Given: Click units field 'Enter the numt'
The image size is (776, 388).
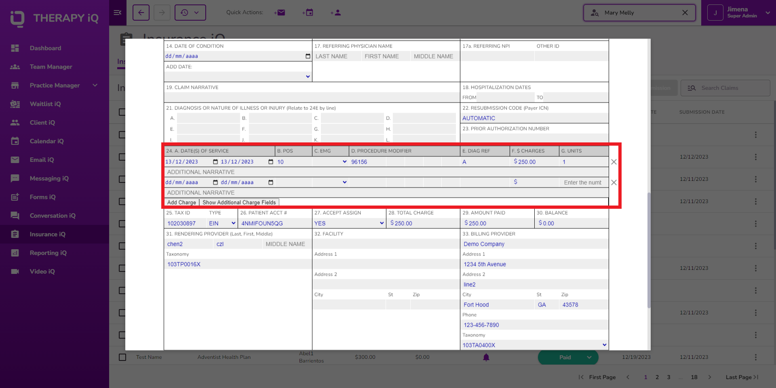Looking at the screenshot, I should (x=584, y=182).
